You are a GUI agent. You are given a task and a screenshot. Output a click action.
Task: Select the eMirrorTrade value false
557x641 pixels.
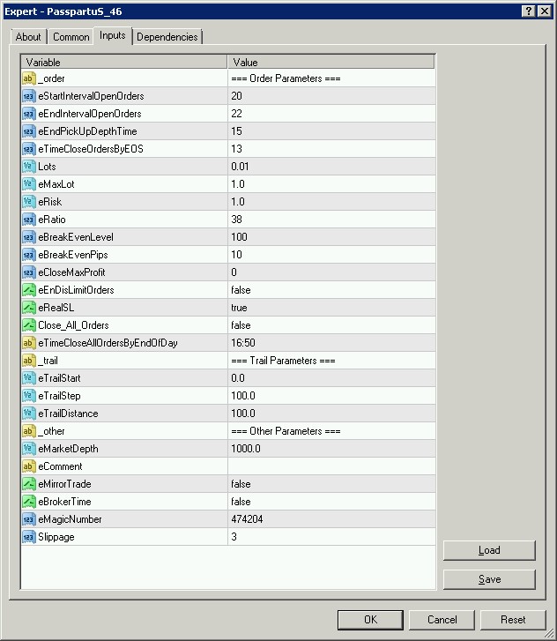(x=241, y=483)
